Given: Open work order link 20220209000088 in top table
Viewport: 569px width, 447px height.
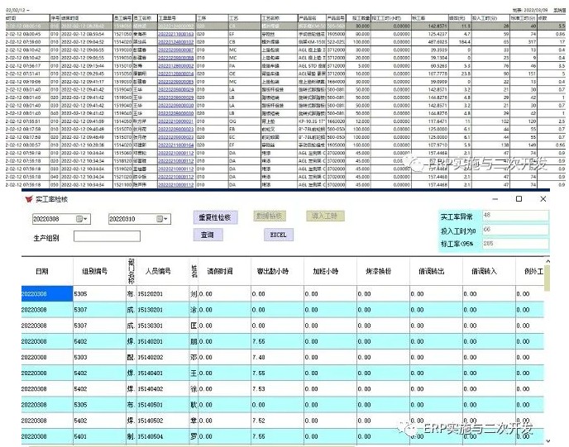Looking at the screenshot, I should pyautogui.click(x=175, y=58).
